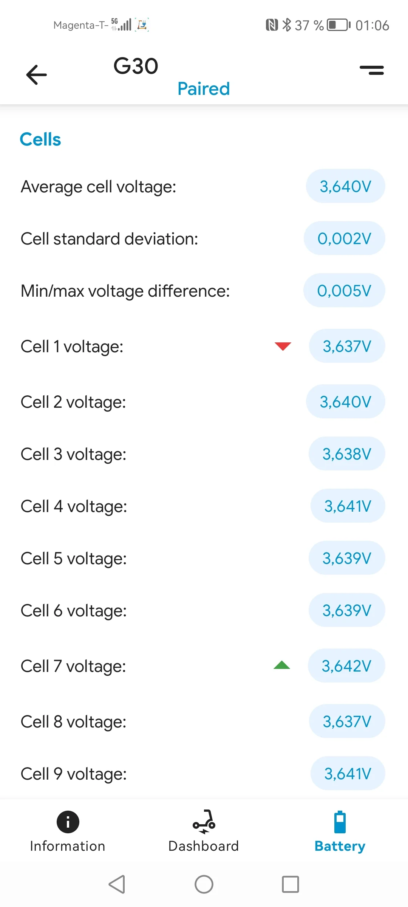Tap the blue Battery icon

coord(340,822)
